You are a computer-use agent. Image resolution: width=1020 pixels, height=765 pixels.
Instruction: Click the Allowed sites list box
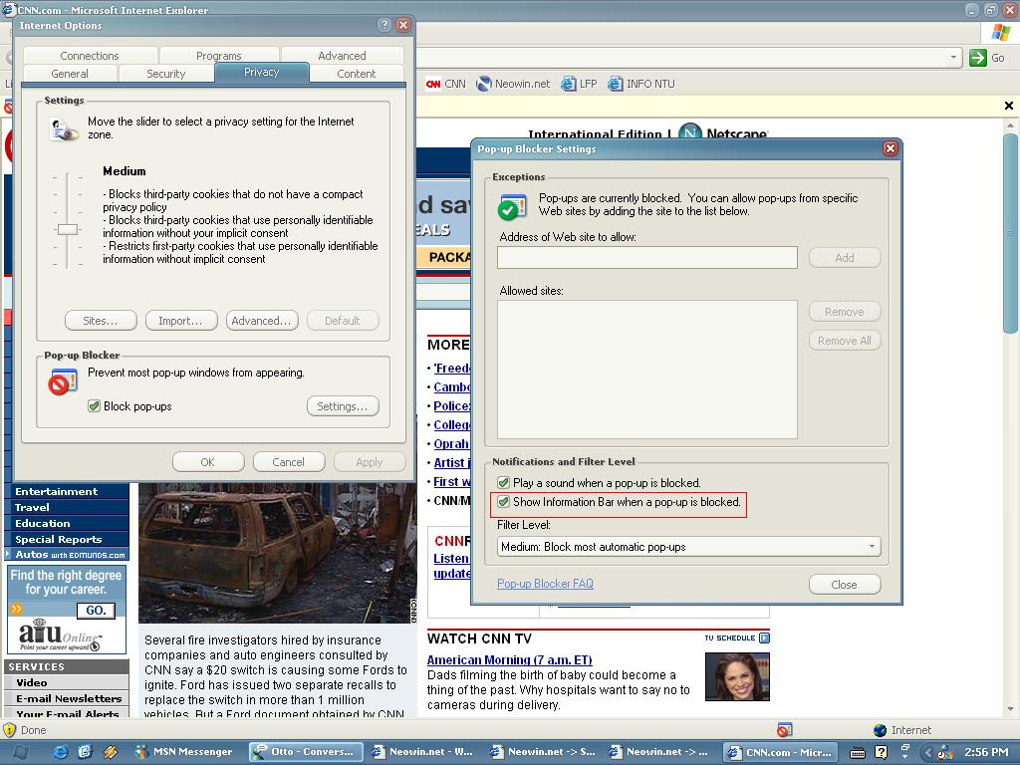647,370
